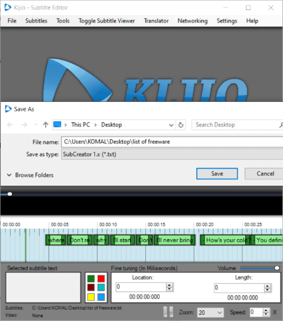Maximize the Kijio window
Viewport: 283px width, 321px height.
248,8
